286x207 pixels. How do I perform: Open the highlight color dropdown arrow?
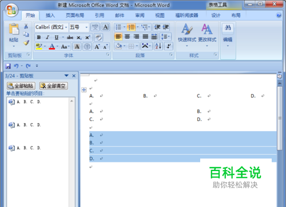click(x=45, y=46)
